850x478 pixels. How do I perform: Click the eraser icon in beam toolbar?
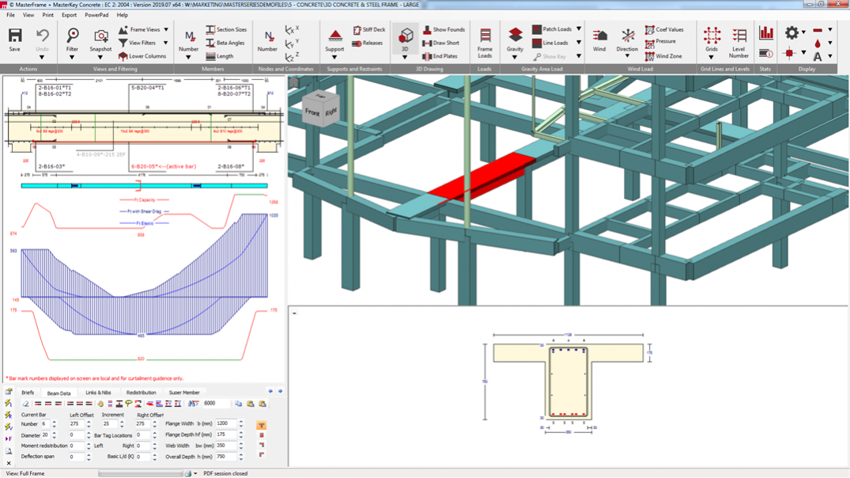click(x=25, y=404)
